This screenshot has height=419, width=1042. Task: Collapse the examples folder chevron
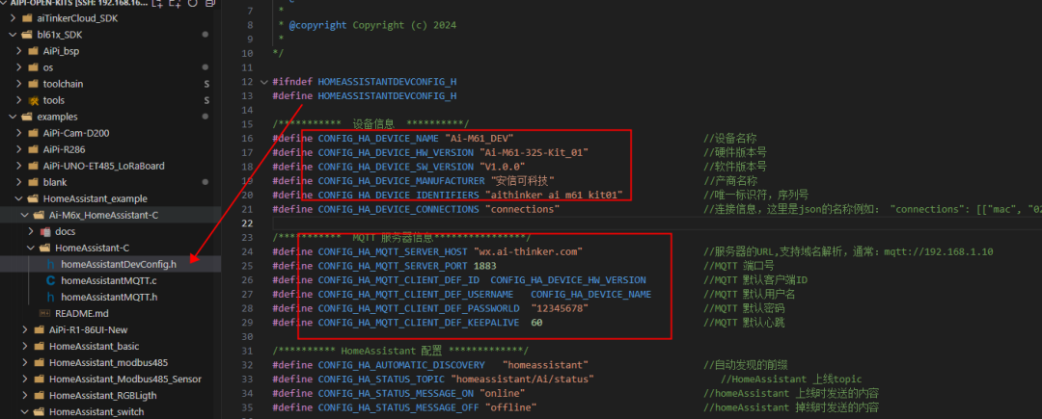(13, 117)
